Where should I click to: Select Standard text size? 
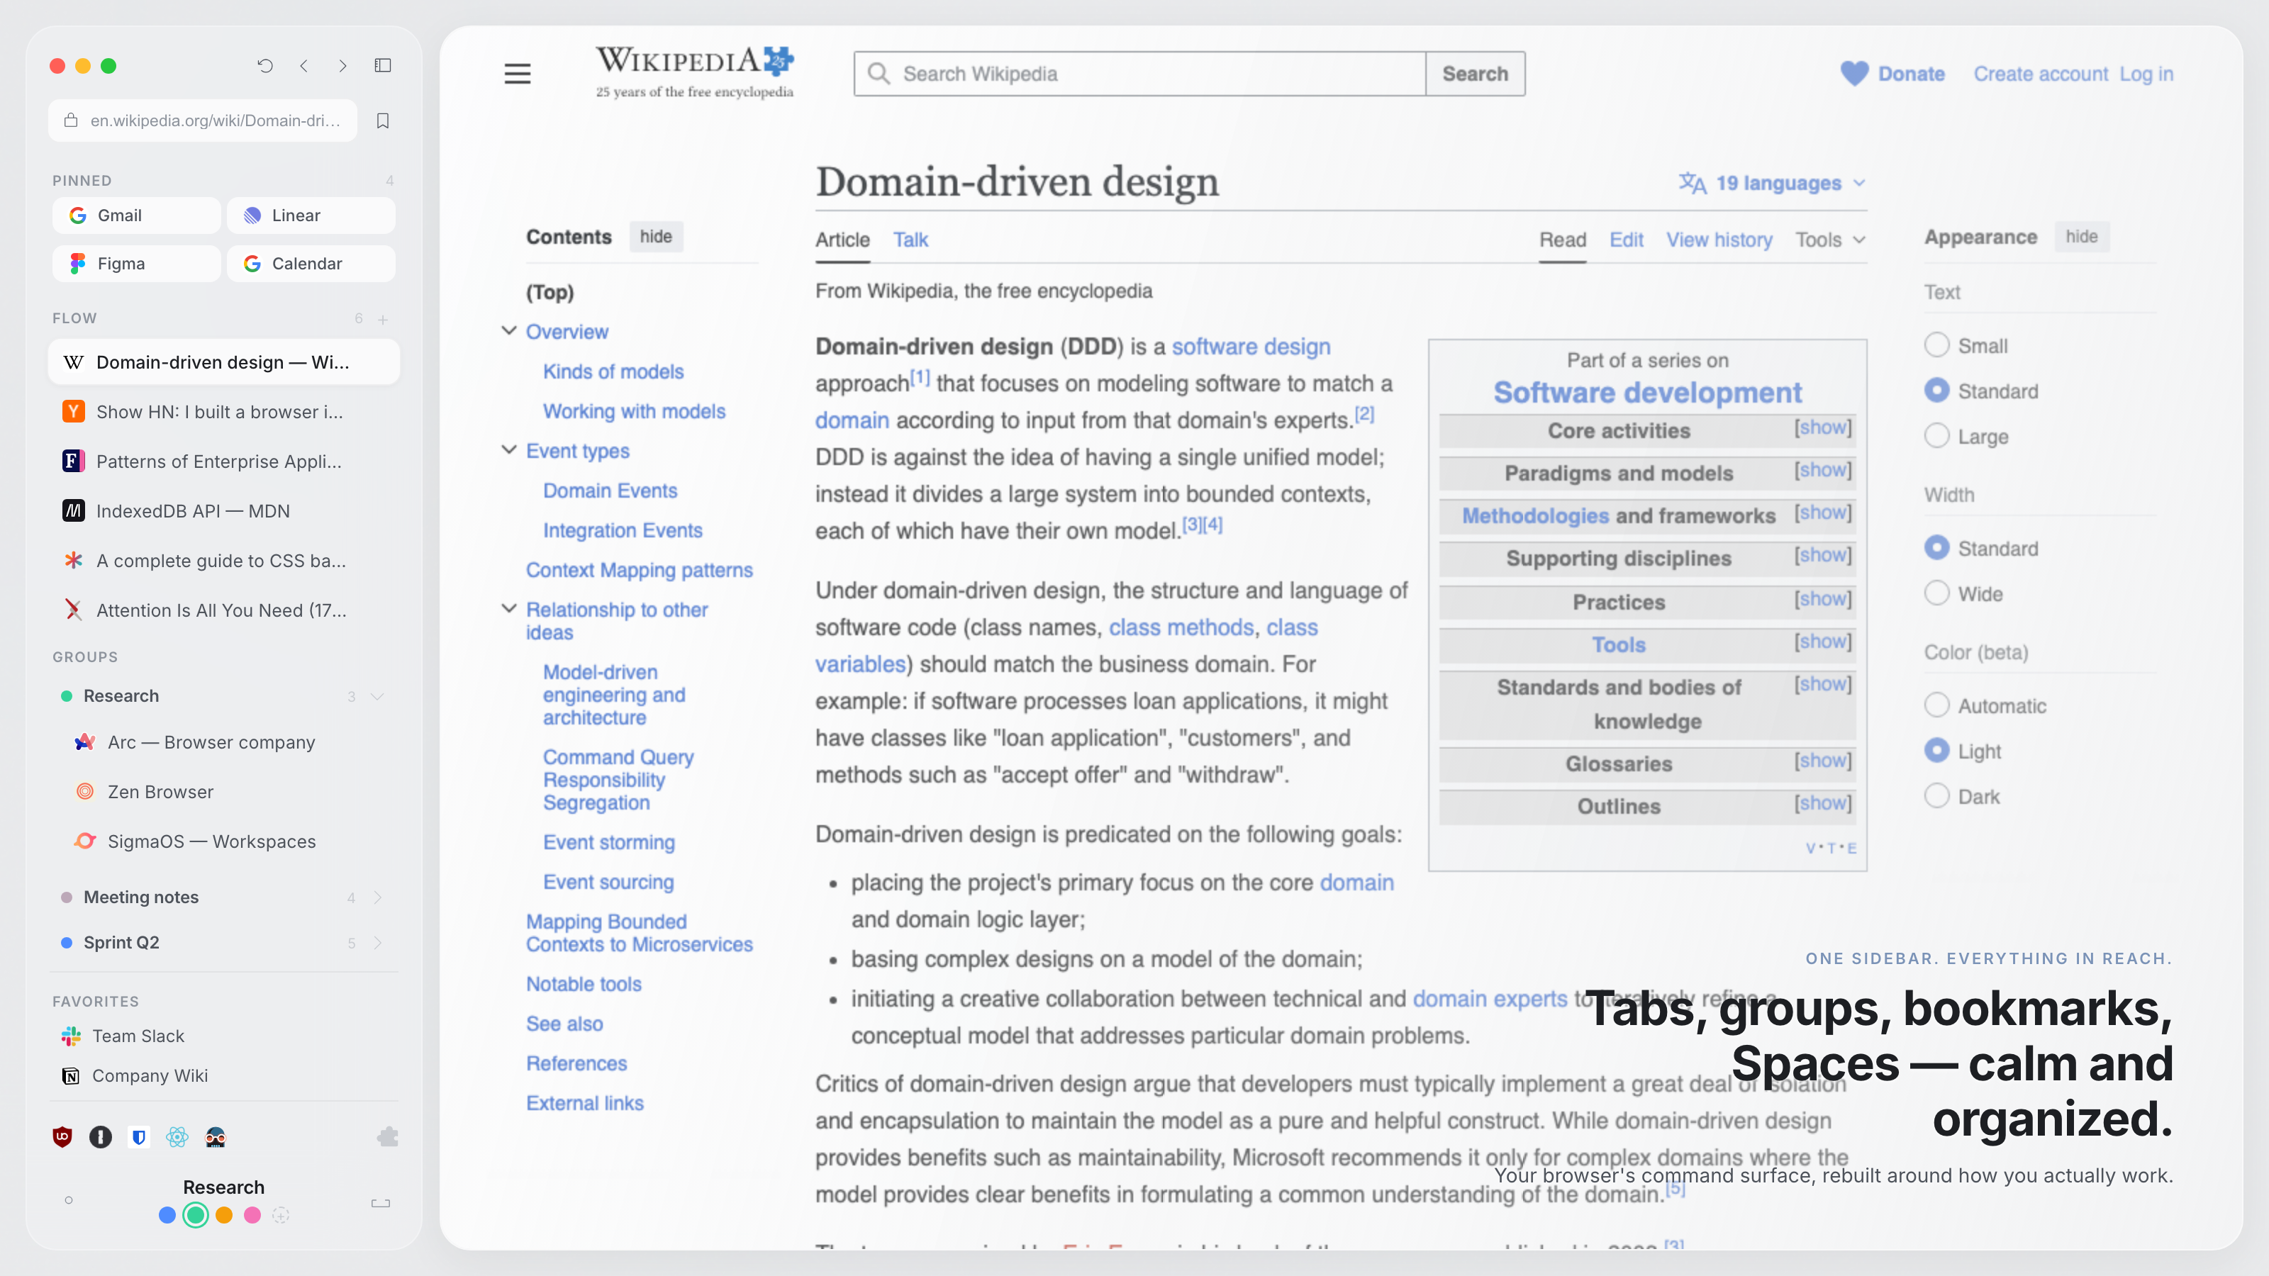(1936, 390)
